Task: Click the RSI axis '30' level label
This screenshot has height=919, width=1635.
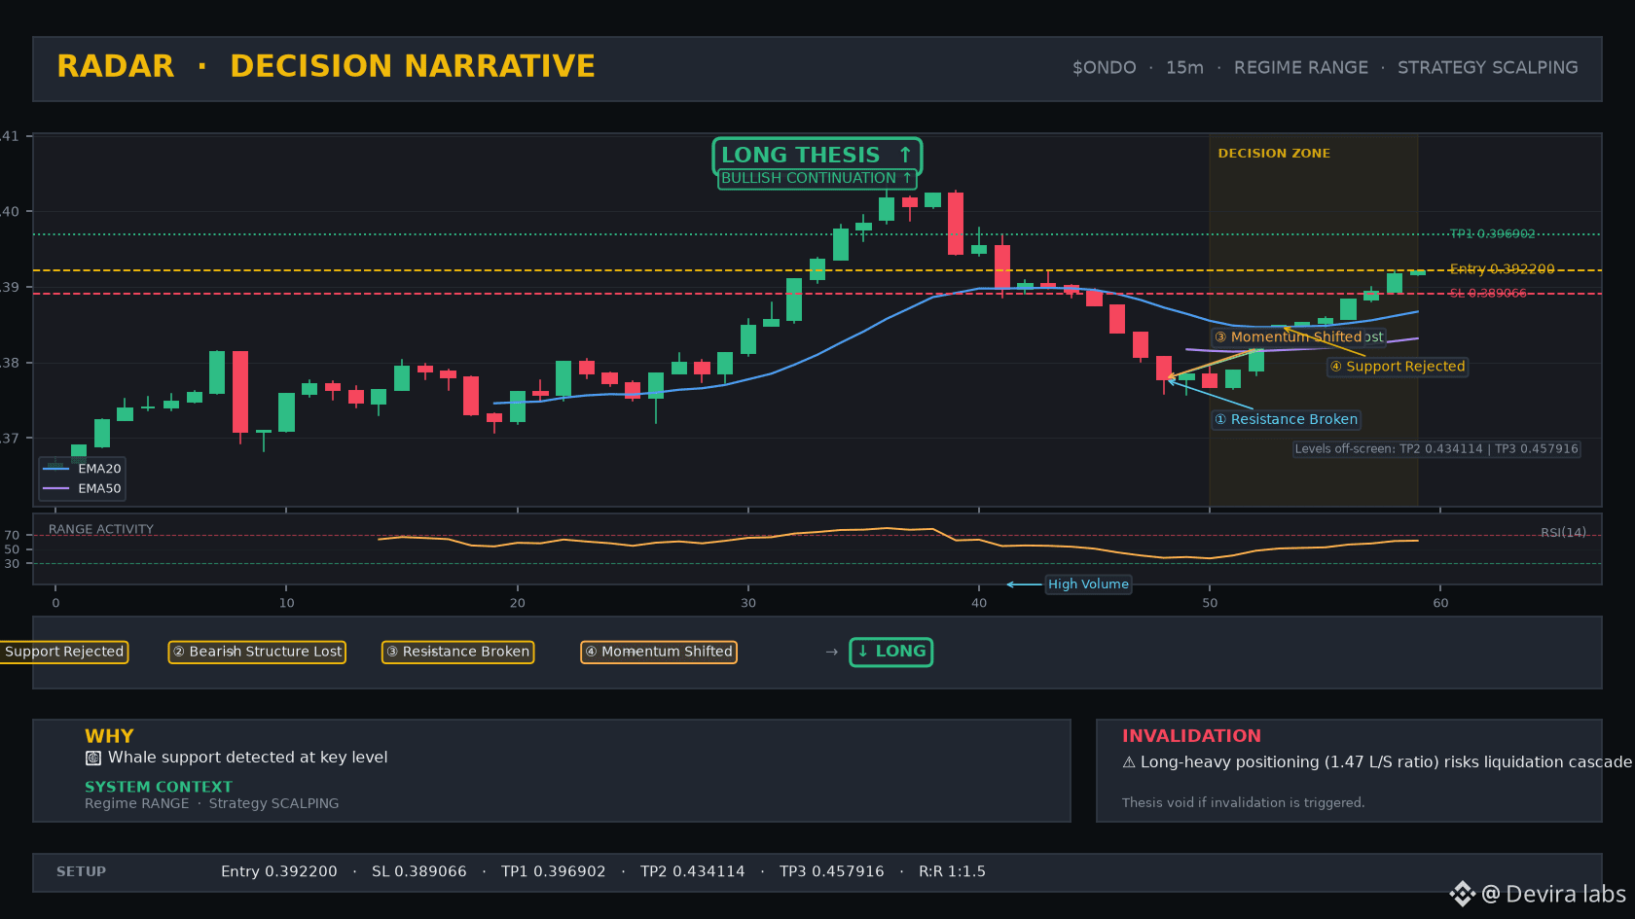Action: (x=12, y=564)
